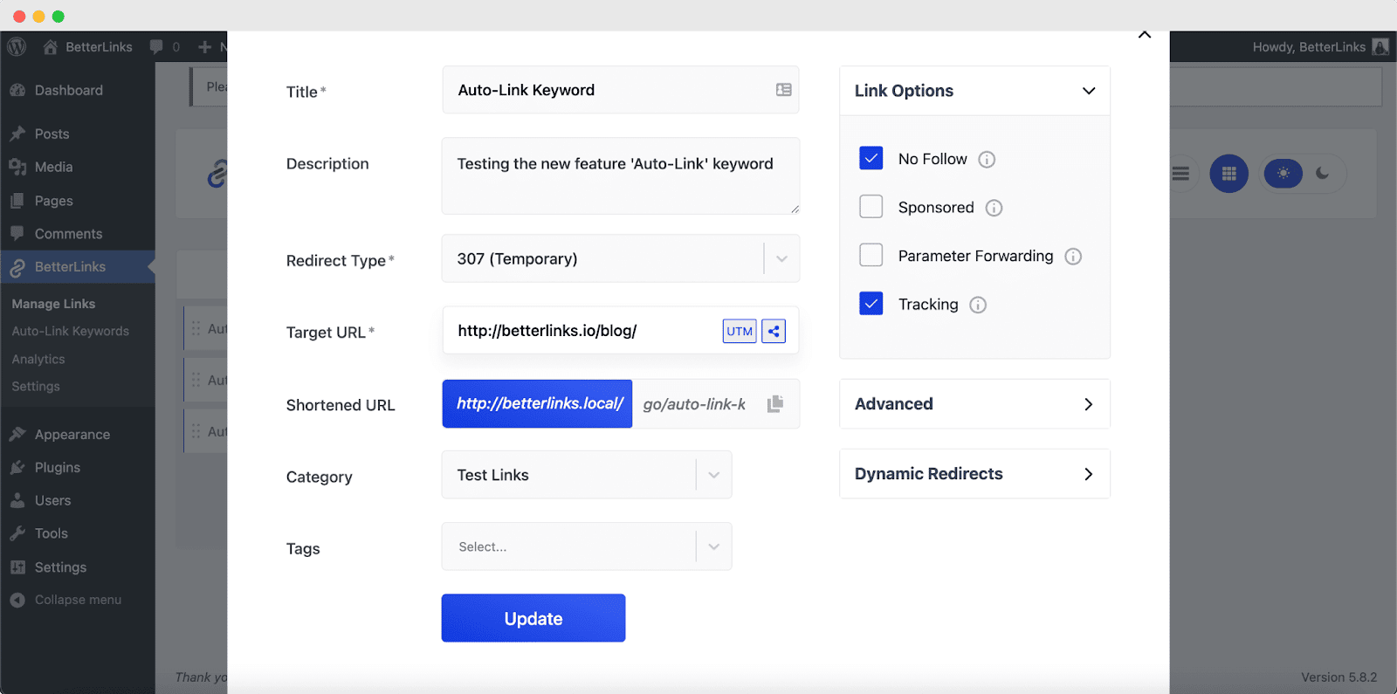Open the Redirect Type dropdown
This screenshot has width=1397, height=694.
pos(621,258)
